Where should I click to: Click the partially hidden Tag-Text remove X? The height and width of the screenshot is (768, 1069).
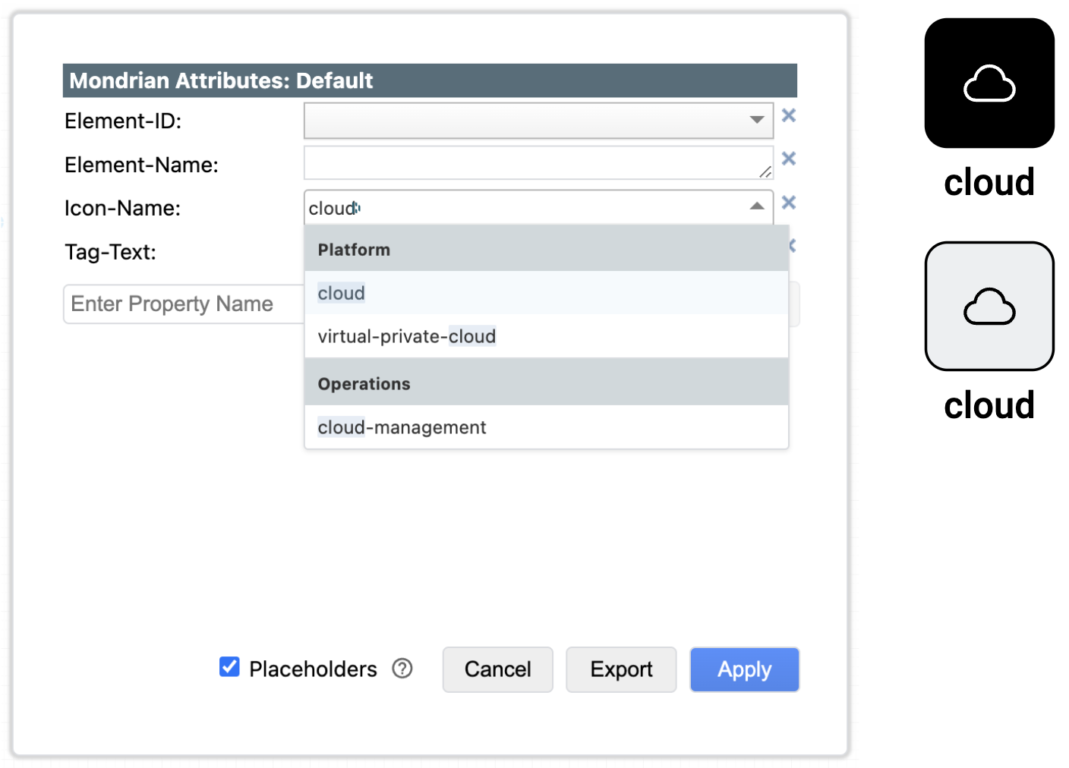click(x=793, y=246)
